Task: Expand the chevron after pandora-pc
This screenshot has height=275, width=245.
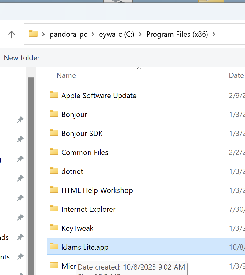Action: (93, 34)
